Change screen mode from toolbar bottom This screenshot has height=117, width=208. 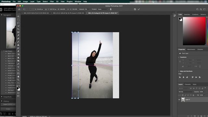(18, 96)
